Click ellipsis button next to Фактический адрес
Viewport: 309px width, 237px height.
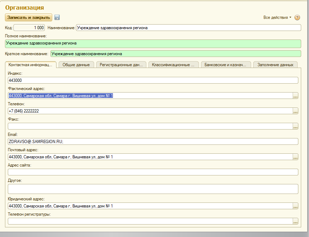point(295,96)
